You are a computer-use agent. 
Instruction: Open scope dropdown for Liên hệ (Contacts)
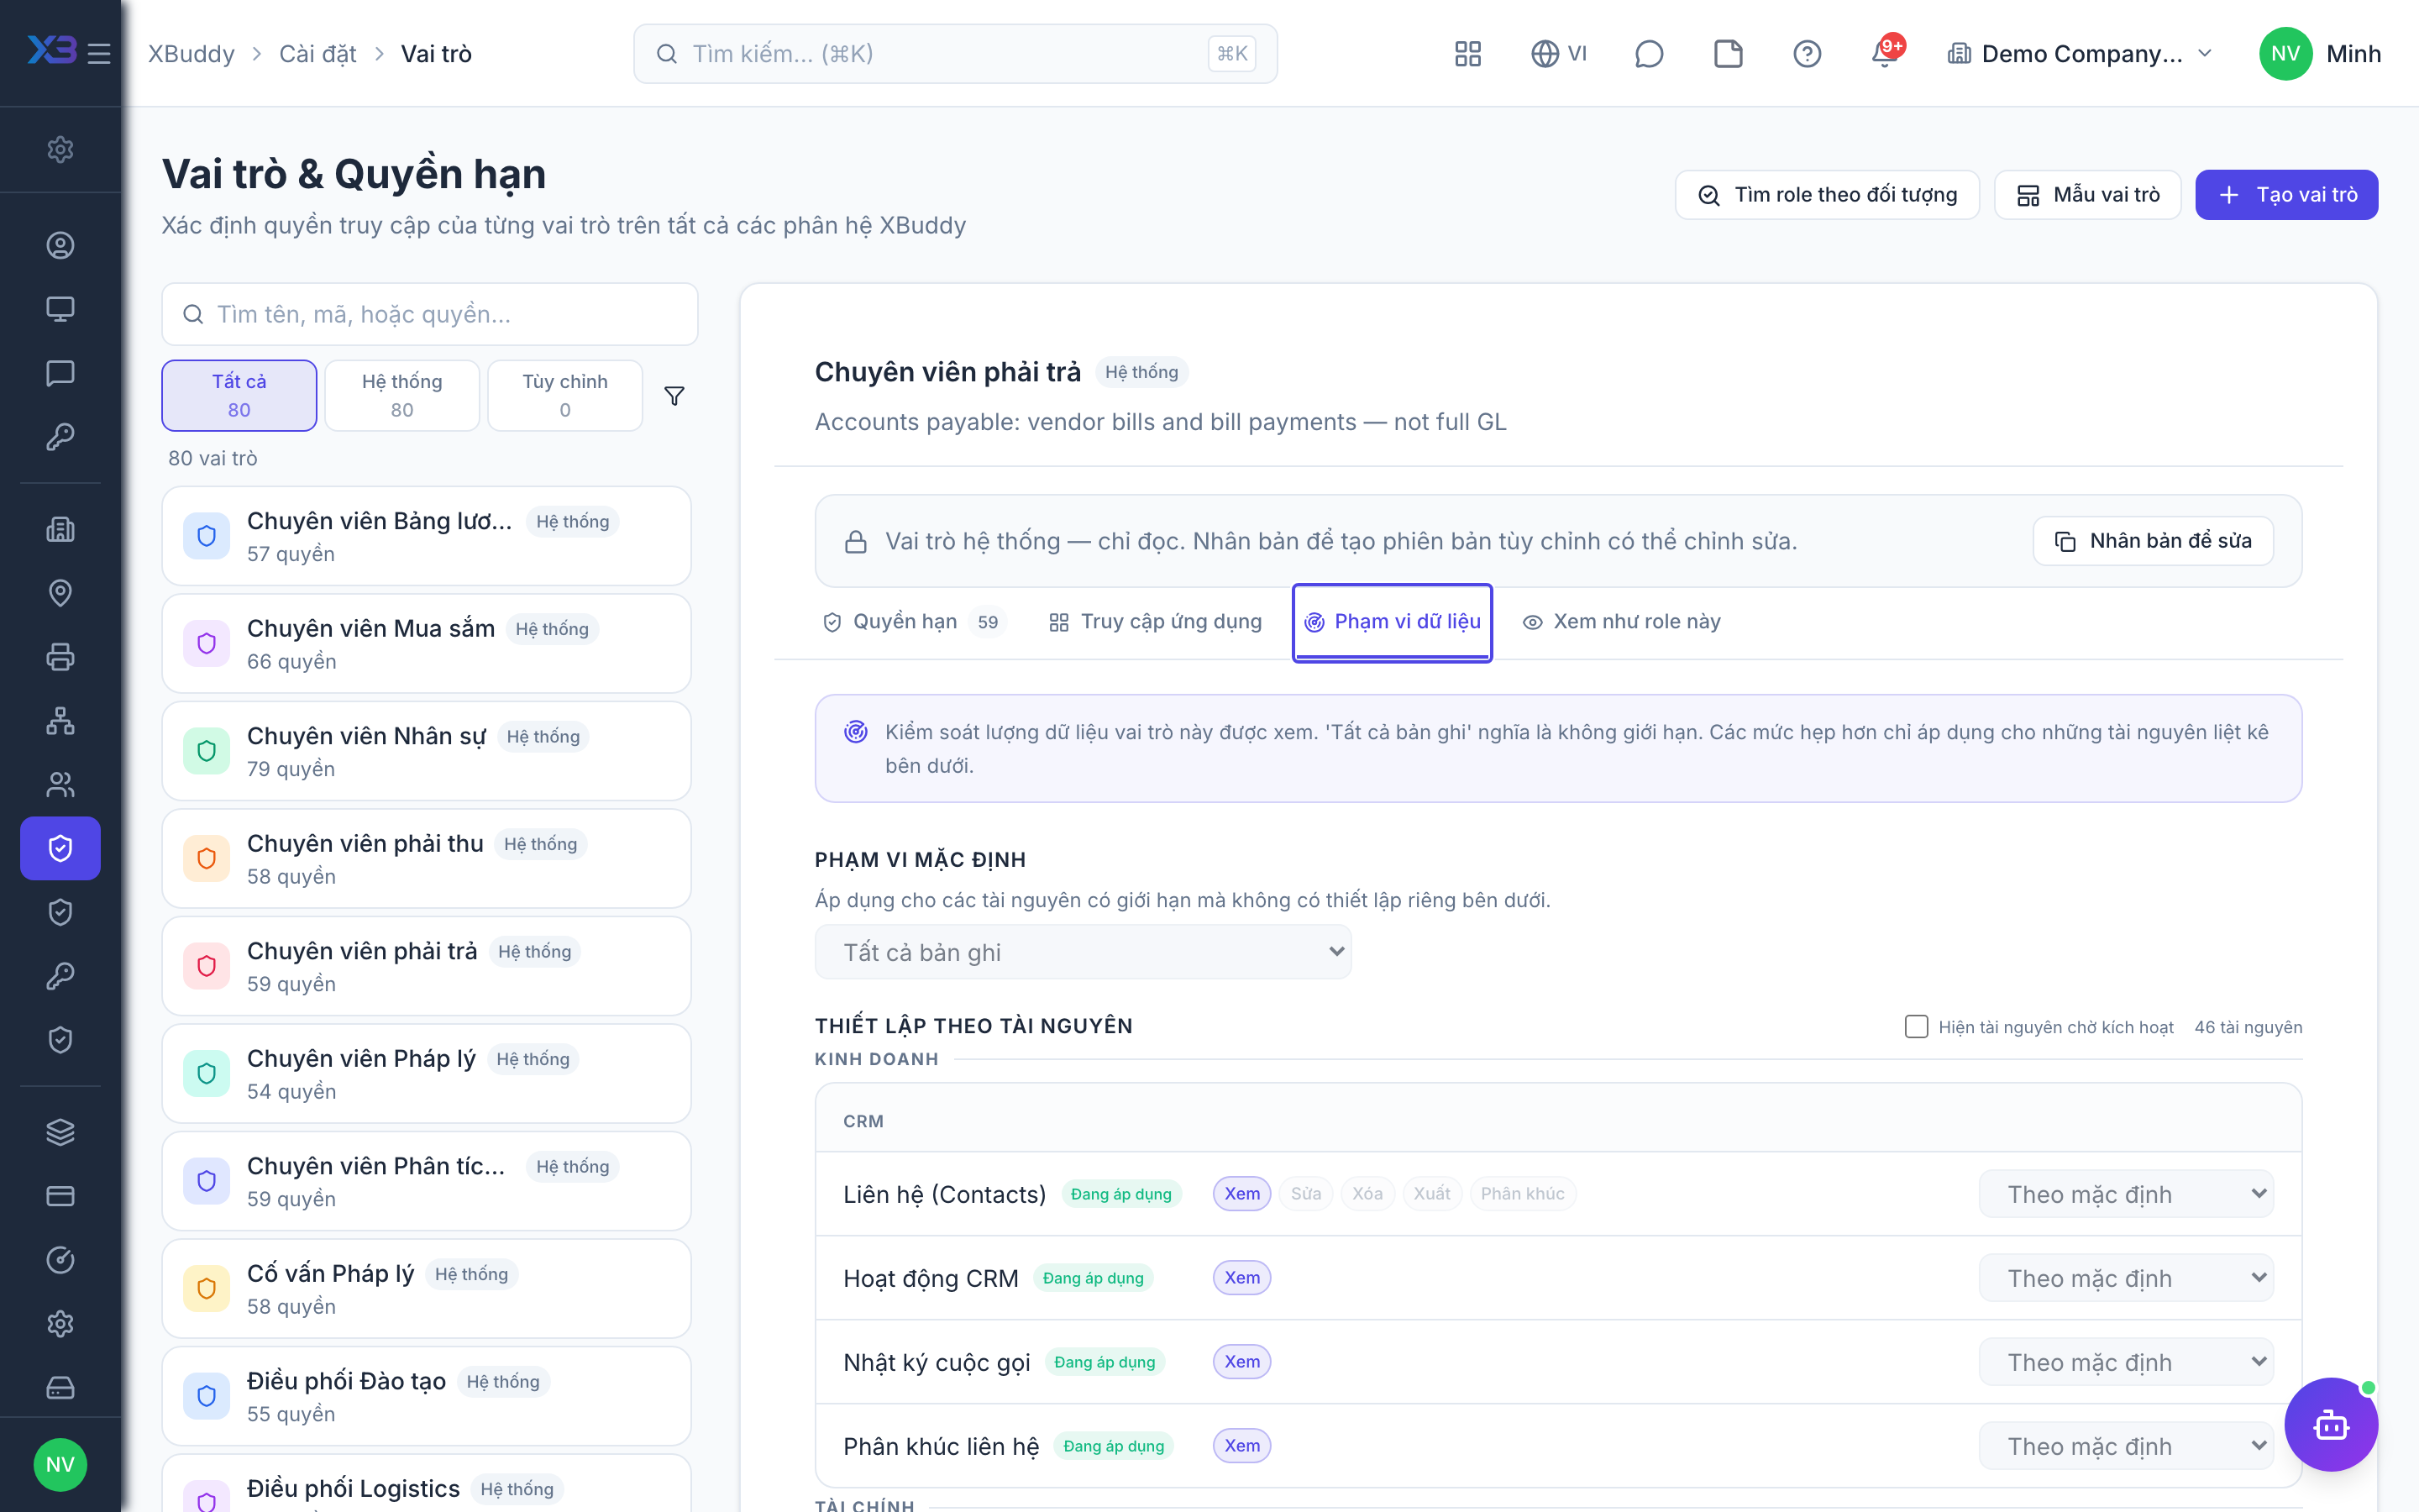[x=2126, y=1194]
